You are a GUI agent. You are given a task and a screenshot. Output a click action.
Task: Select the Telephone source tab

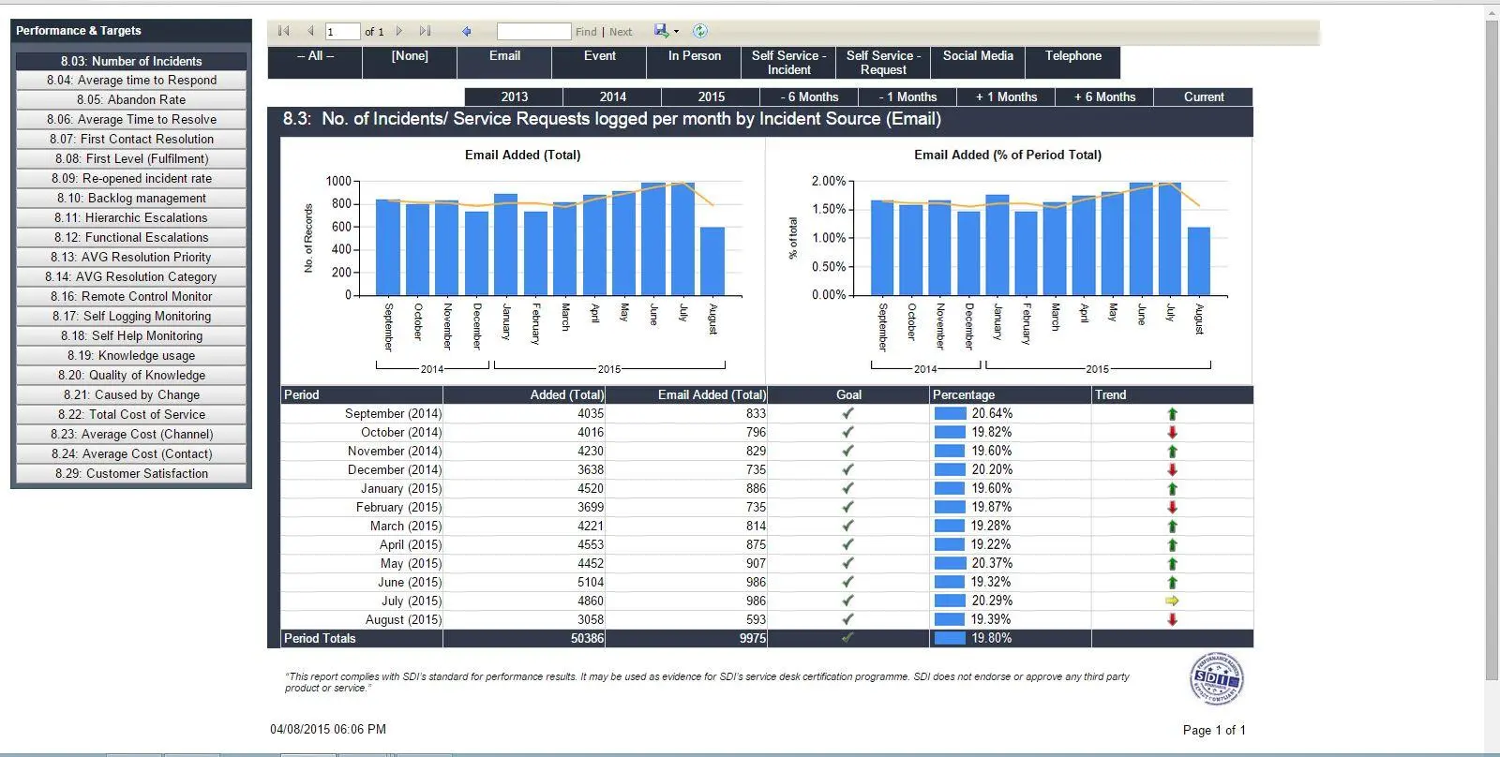click(1073, 63)
